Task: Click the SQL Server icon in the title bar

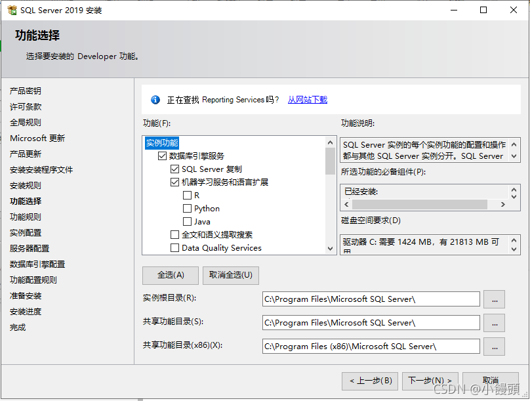Action: 12,10
